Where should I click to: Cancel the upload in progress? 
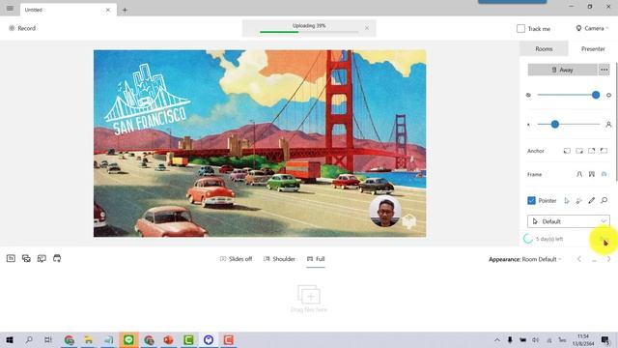click(367, 28)
